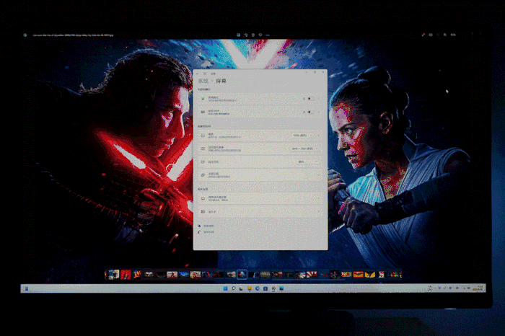Image resolution: width=505 pixels, height=336 pixels.
Task: Click the trash Delete icon in Photos toolbar
Action: coord(253,35)
